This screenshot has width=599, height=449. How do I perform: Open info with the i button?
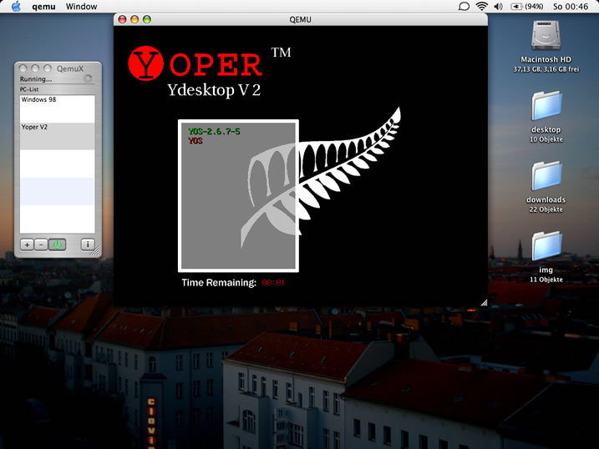point(88,245)
